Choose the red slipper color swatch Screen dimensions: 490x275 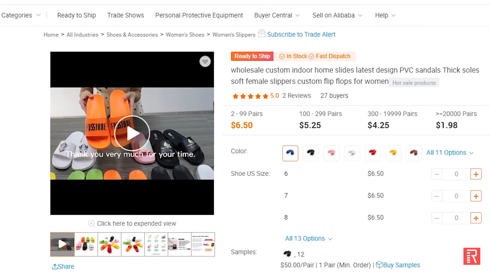tap(372, 153)
